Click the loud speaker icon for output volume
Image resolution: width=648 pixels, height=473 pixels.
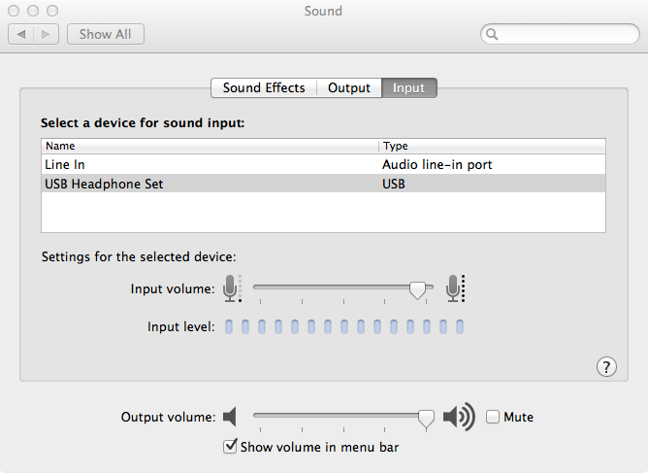[x=458, y=418]
